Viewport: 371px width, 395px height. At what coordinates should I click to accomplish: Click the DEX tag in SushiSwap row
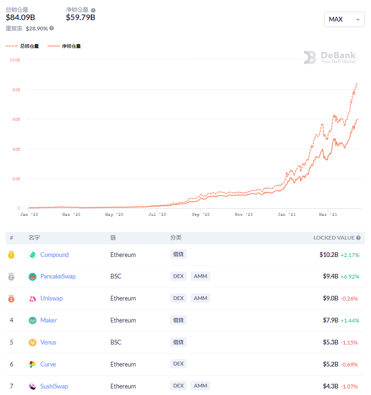[178, 386]
